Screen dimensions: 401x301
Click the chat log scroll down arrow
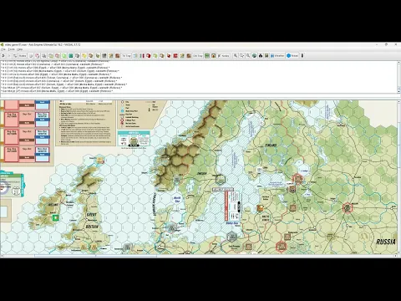coord(398,91)
